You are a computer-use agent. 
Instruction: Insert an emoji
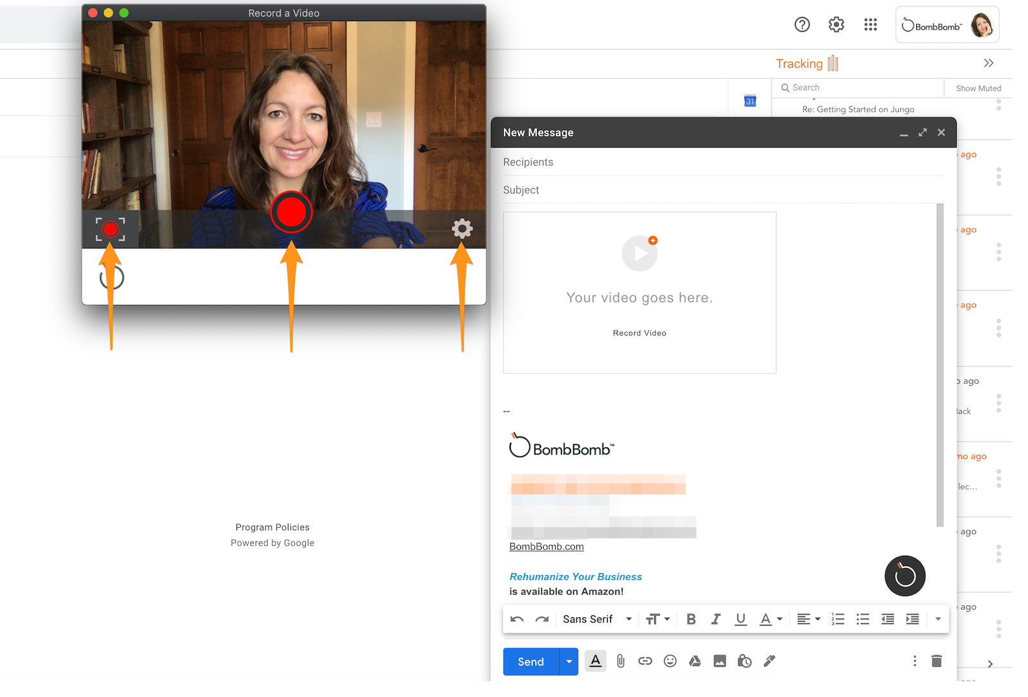point(670,661)
